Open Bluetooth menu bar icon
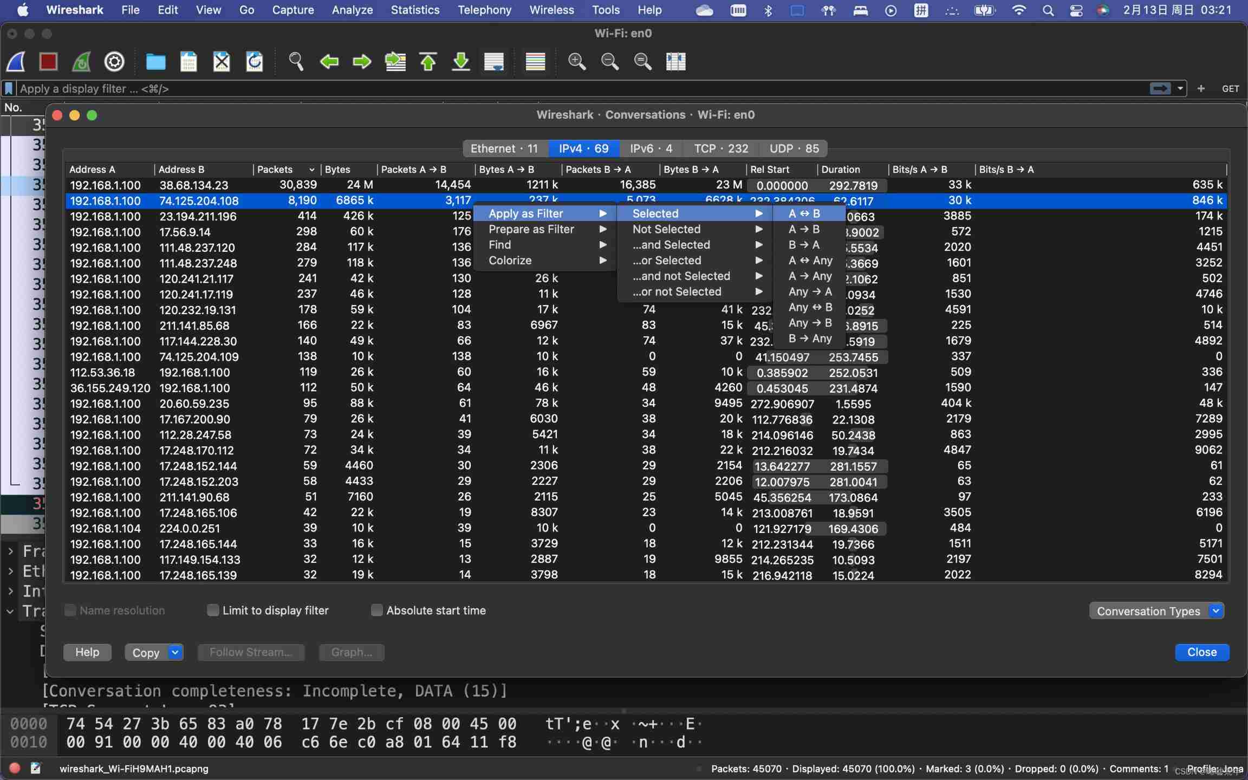Viewport: 1248px width, 780px height. (768, 10)
